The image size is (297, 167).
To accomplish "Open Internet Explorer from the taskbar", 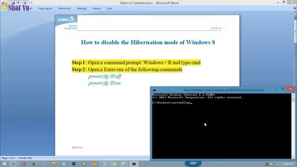I will pyautogui.click(x=13, y=164).
